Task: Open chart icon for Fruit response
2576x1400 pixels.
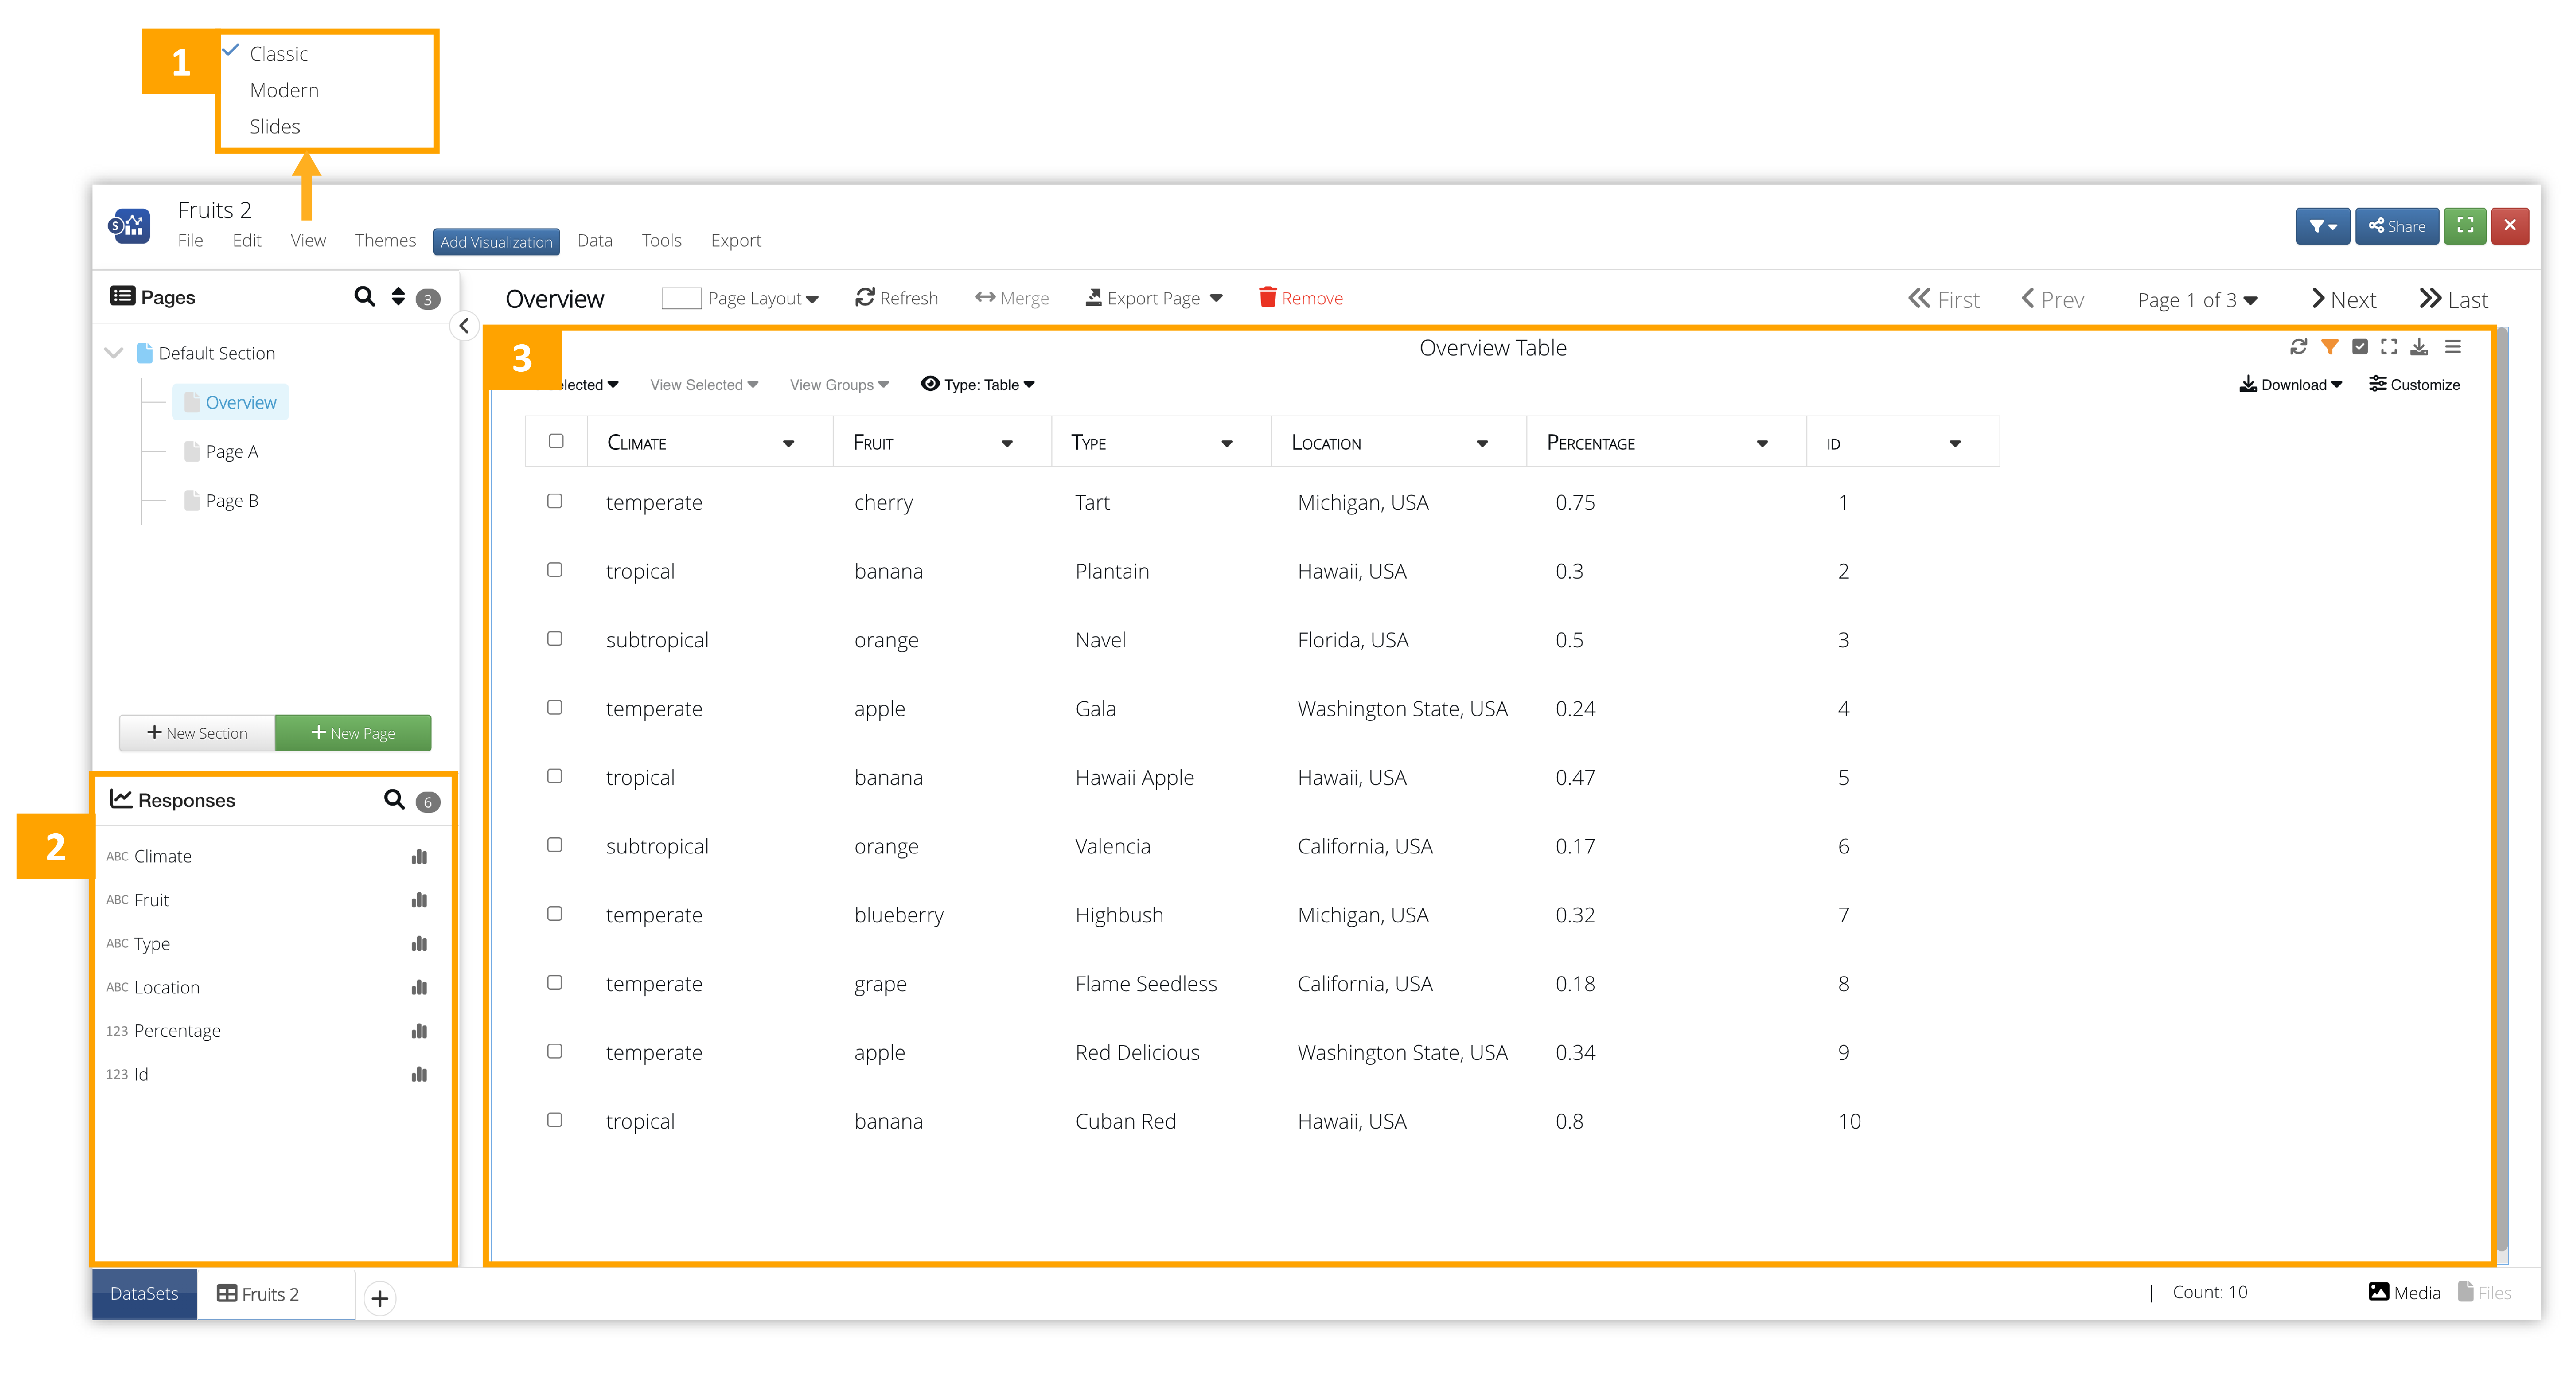Action: pos(419,900)
